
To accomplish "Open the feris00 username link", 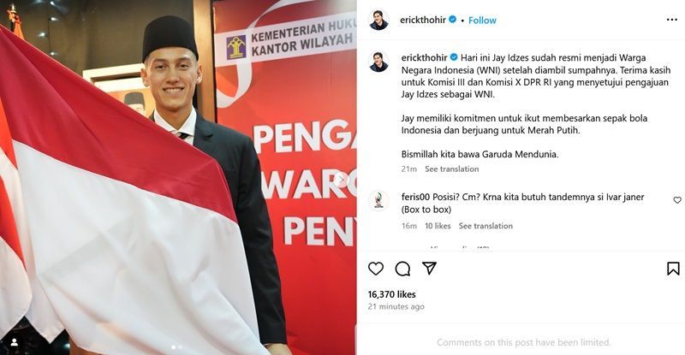I will pyautogui.click(x=415, y=197).
